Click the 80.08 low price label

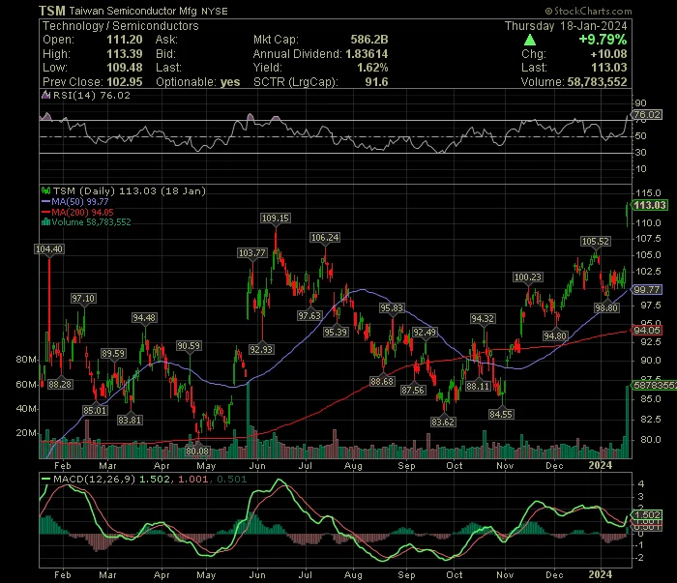click(197, 451)
